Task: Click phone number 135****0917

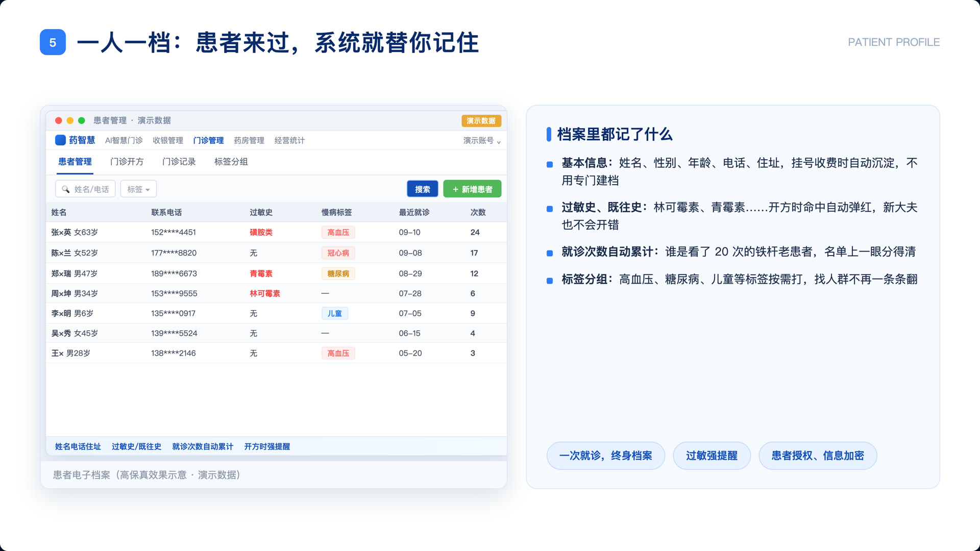Action: point(173,313)
